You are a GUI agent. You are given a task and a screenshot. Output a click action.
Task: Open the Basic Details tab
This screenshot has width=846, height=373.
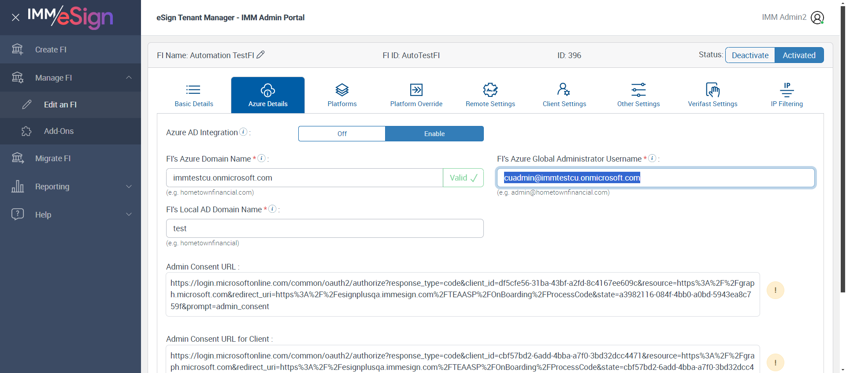point(194,95)
